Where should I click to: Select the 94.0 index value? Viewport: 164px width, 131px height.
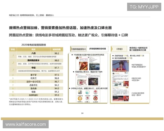coord(57,88)
